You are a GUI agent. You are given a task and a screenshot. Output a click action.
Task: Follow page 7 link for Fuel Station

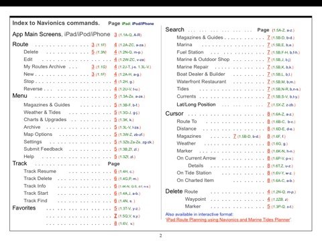coord(268,52)
